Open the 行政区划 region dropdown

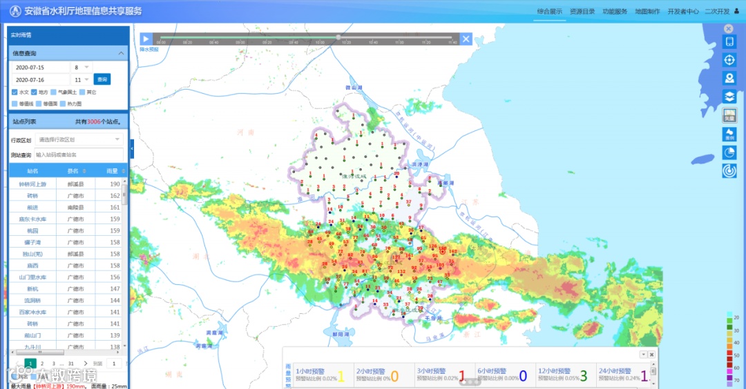79,139
